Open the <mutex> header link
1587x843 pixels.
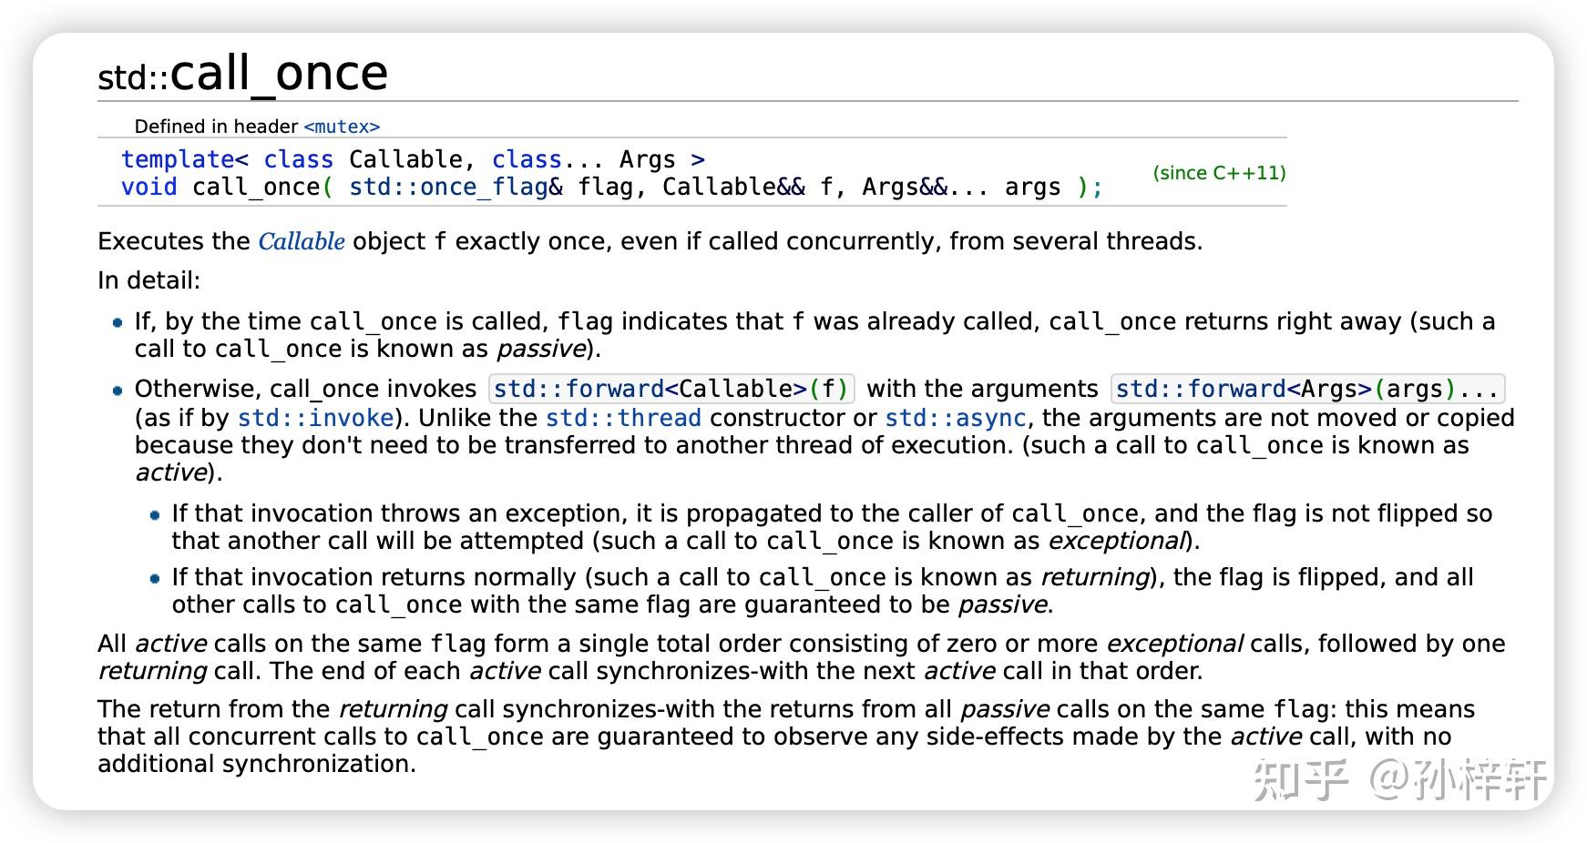pyautogui.click(x=342, y=127)
